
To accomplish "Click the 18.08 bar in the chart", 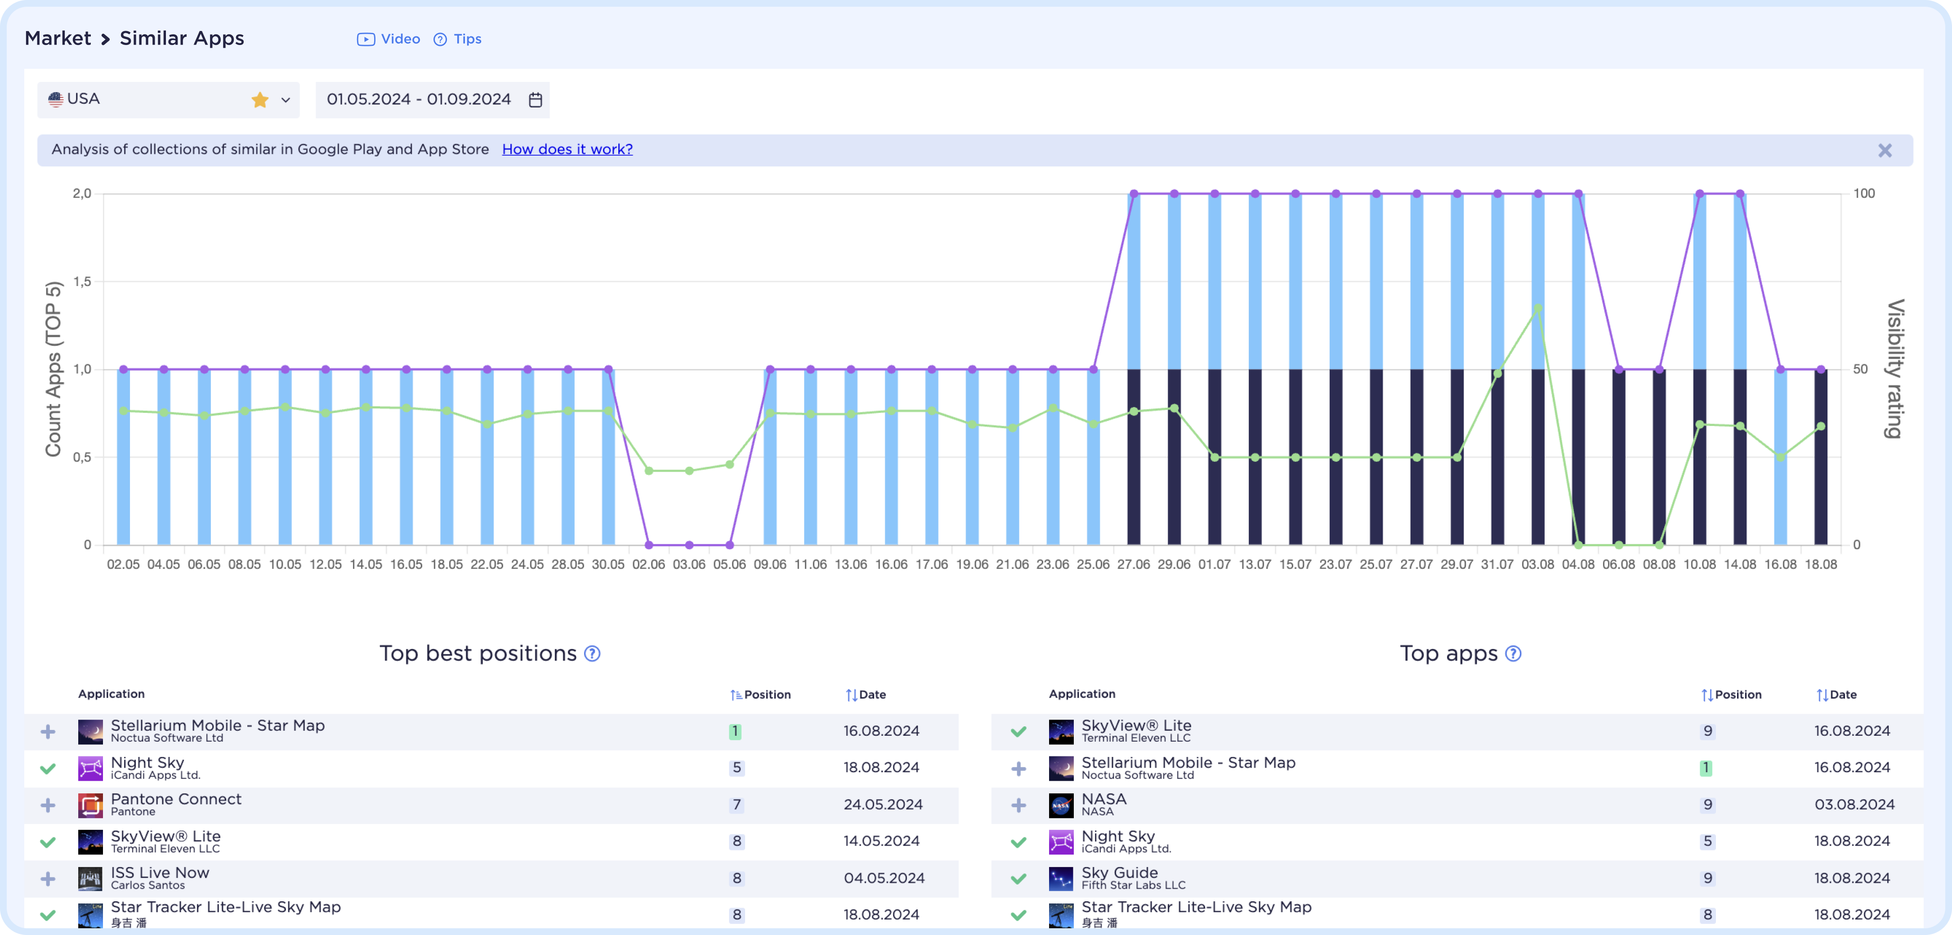I will pos(1821,457).
